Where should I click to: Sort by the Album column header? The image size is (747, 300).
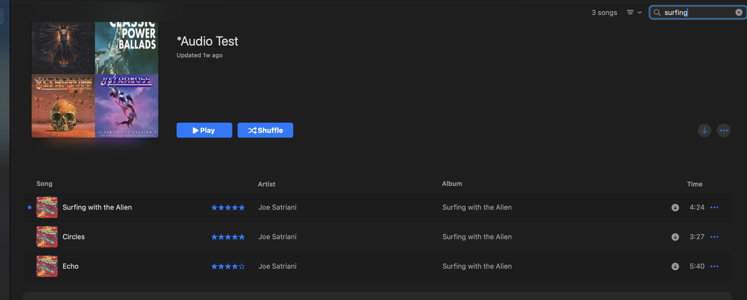[452, 184]
